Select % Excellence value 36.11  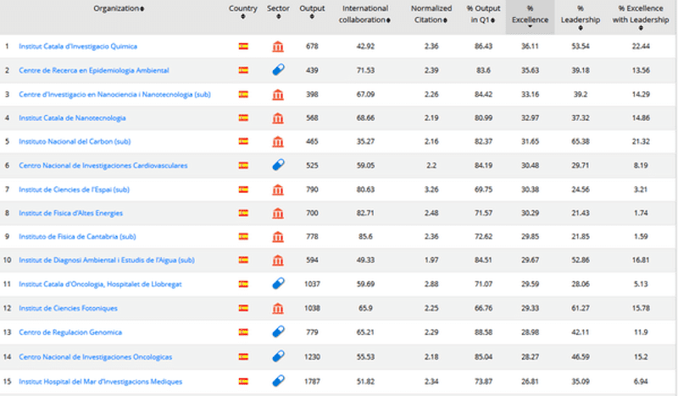(x=530, y=47)
